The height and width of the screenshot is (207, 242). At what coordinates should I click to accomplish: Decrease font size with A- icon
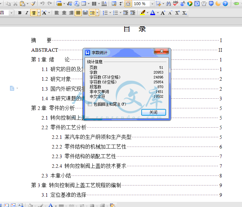coord(170,13)
